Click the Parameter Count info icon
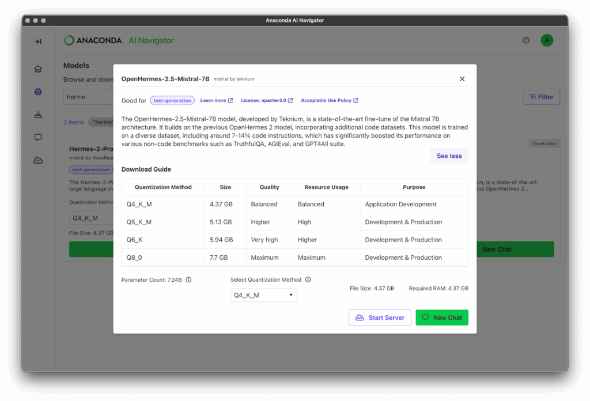The height and width of the screenshot is (401, 590). (x=188, y=280)
